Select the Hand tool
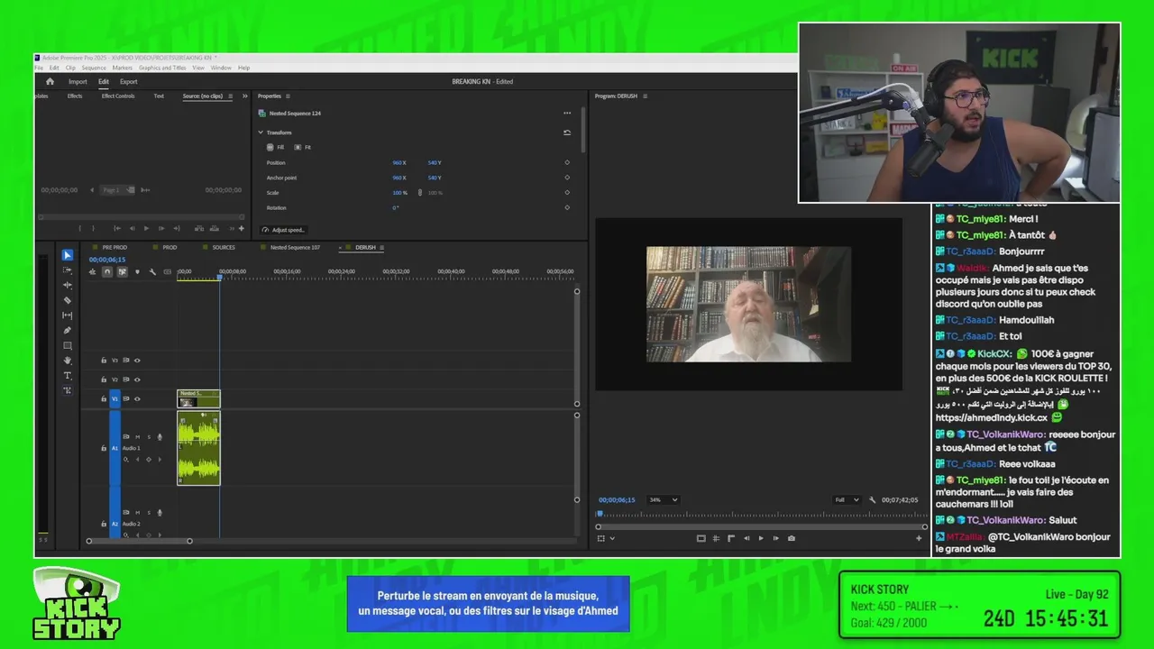Screen dimensions: 1154x649 coord(68,361)
